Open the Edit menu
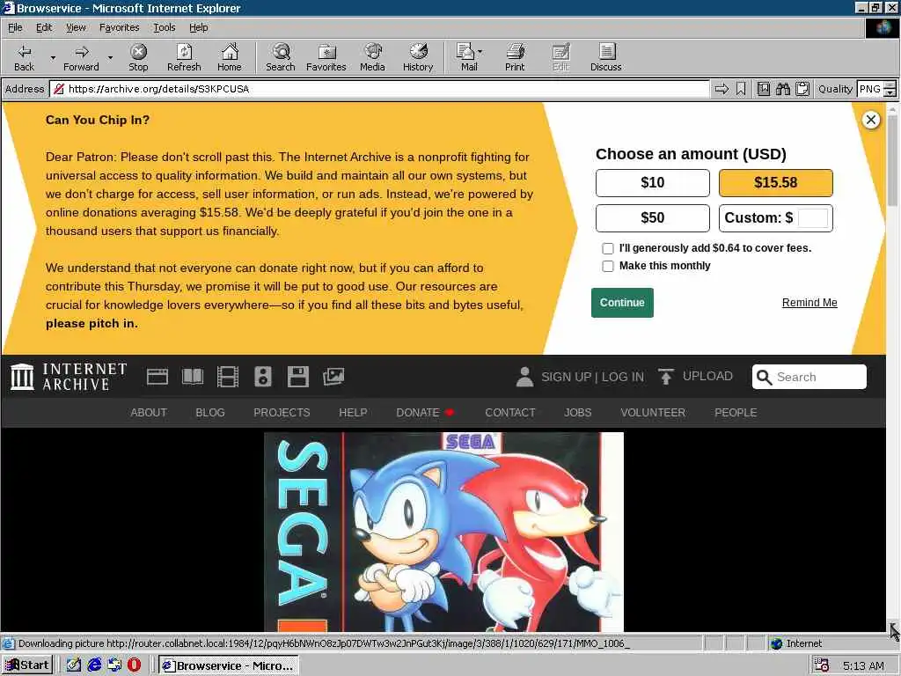Viewport: 901px width, 676px height. pos(44,27)
